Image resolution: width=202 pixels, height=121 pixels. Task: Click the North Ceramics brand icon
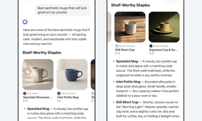pyautogui.click(x=117, y=46)
